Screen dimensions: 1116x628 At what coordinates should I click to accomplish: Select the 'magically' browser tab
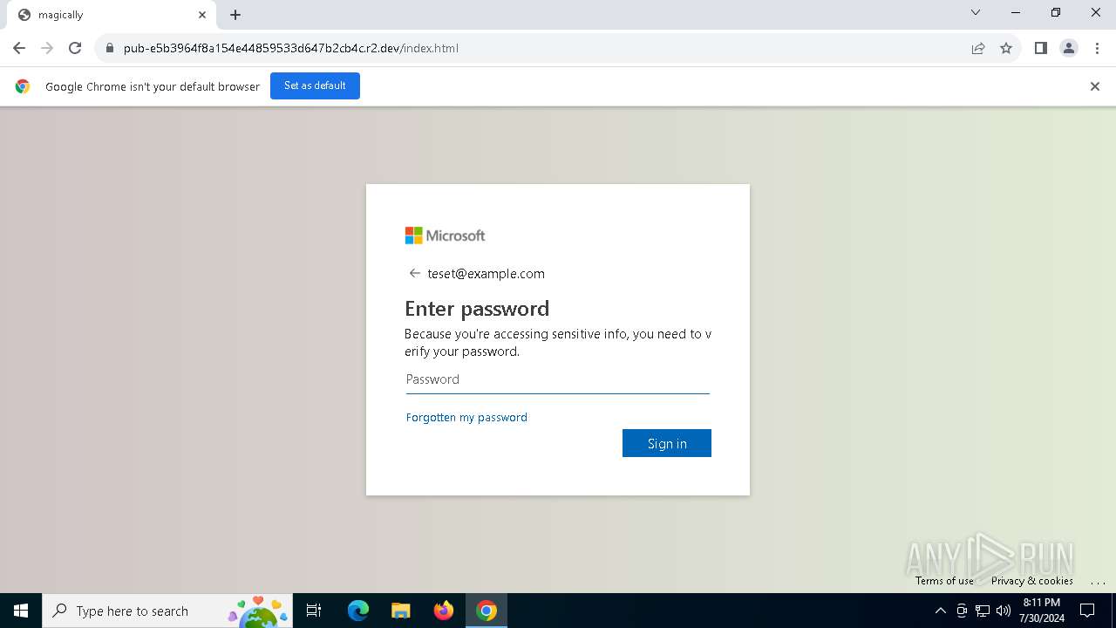pos(112,15)
